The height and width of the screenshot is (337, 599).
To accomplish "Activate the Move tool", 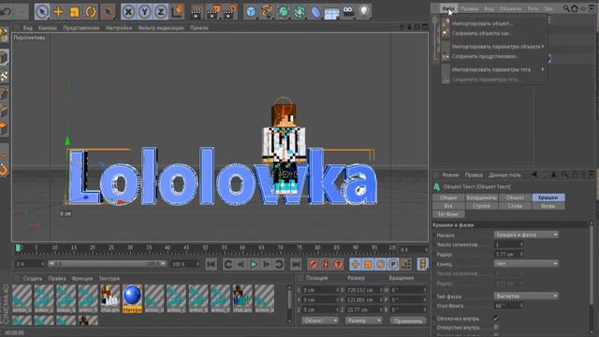I will pyautogui.click(x=58, y=12).
